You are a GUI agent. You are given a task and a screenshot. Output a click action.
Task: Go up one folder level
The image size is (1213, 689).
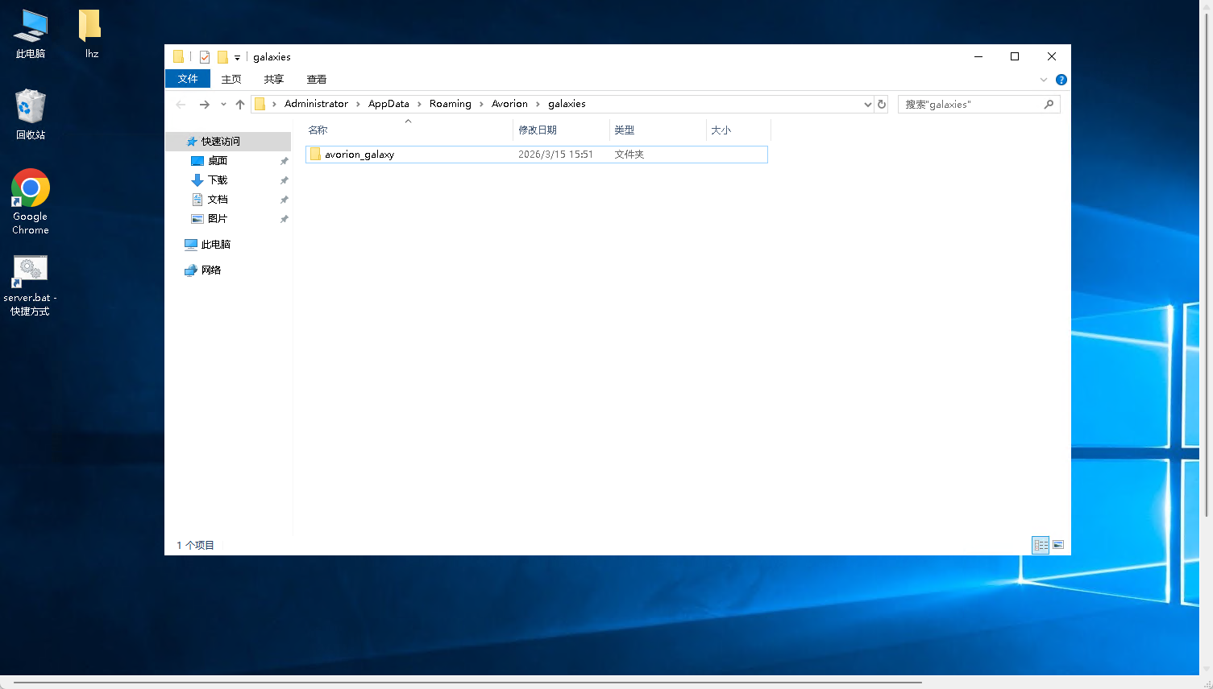240,105
